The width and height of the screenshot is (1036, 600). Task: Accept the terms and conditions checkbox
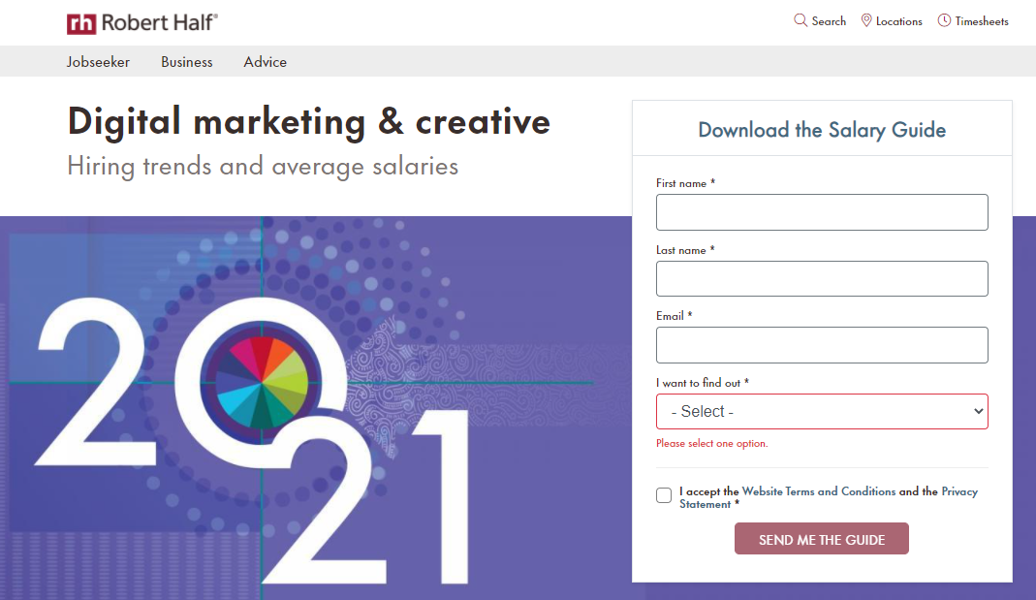(x=664, y=495)
